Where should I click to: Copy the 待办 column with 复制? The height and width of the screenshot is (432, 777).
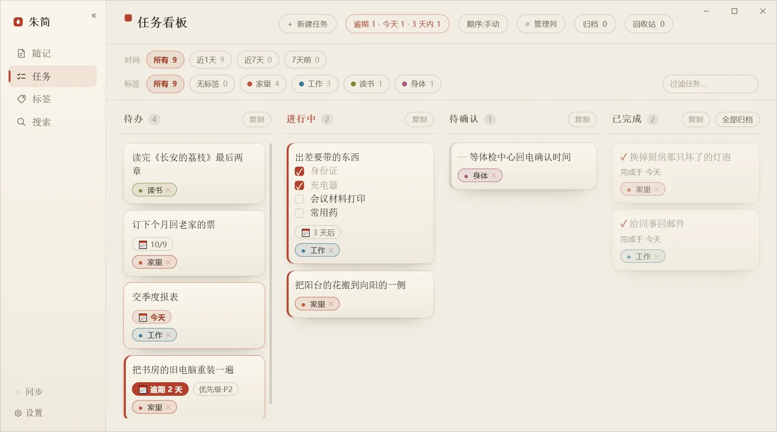click(257, 120)
